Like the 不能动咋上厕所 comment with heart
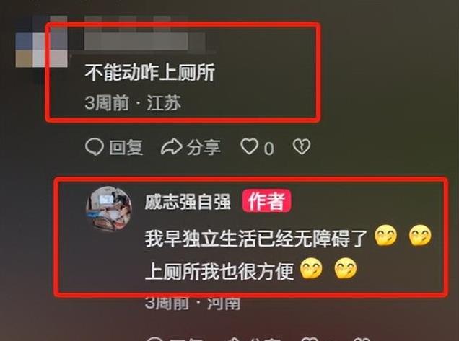The image size is (459, 341). pos(250,146)
